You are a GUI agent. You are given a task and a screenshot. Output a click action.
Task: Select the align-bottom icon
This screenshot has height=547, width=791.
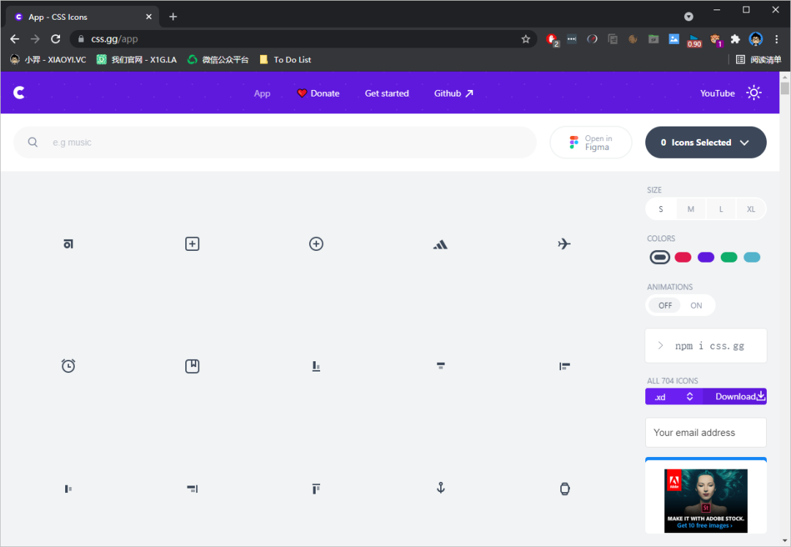(x=316, y=366)
